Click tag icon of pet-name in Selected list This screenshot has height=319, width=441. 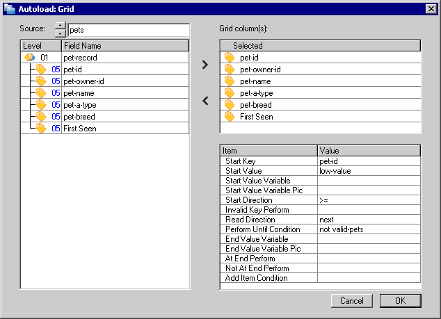click(230, 81)
